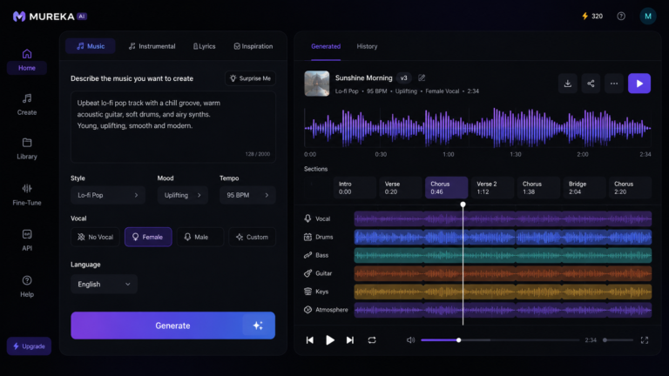Switch to the History tab
The height and width of the screenshot is (376, 669).
[367, 46]
